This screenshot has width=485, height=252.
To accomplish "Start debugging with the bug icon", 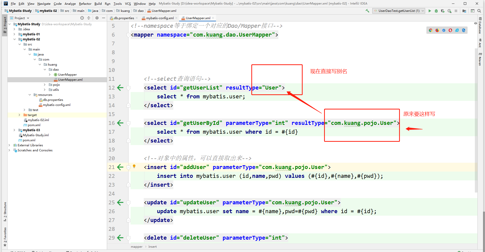I will point(436,11).
